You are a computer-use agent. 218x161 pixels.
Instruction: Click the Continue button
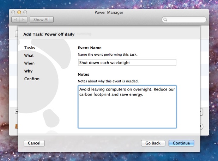click(x=181, y=143)
